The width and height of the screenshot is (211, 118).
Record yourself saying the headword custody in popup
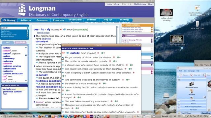(x=98, y=53)
